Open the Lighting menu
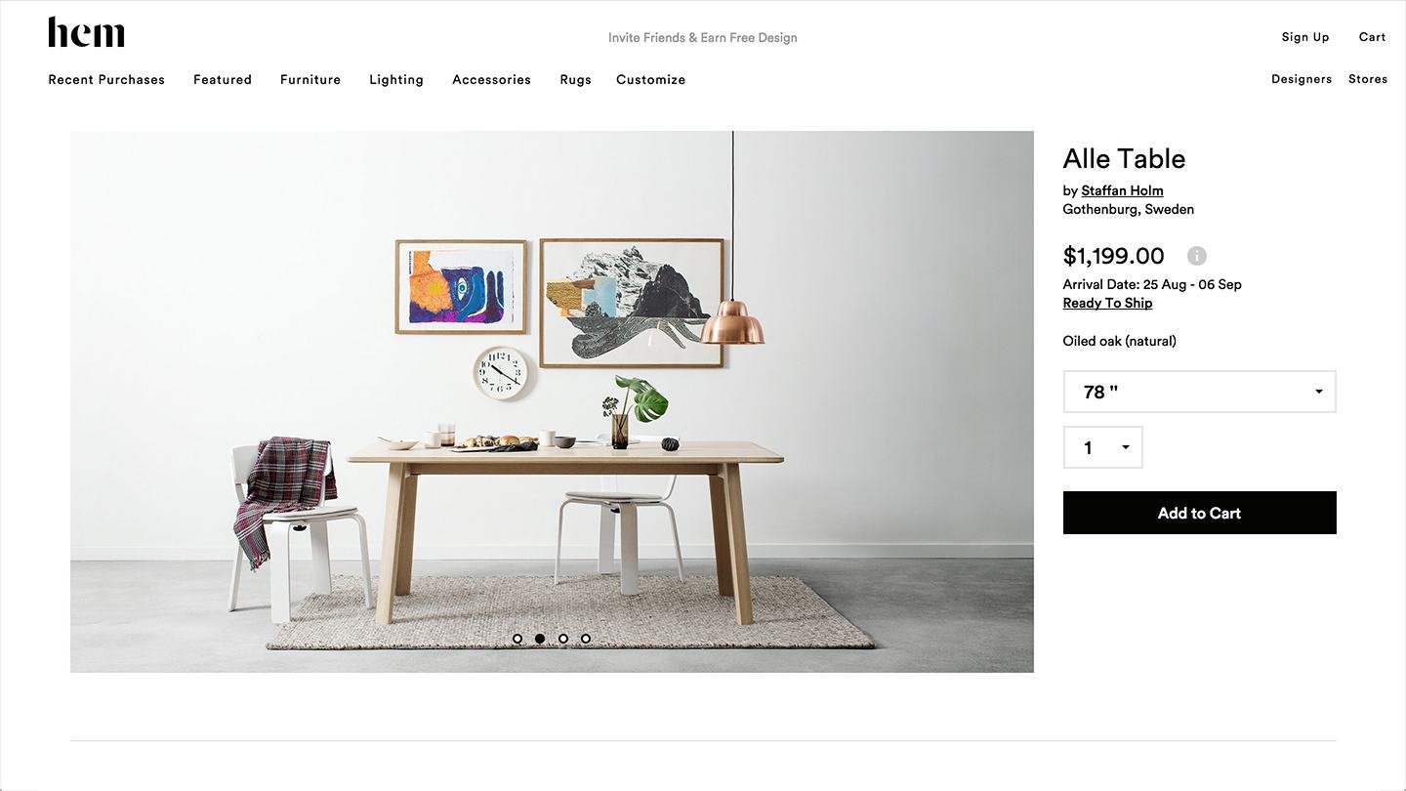 click(396, 80)
